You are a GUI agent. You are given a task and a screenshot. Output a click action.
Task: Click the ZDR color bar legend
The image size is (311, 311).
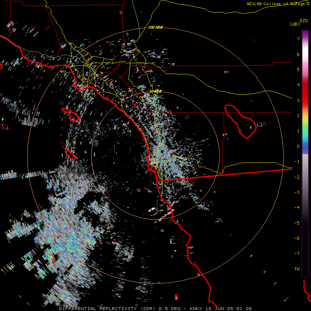click(x=305, y=153)
